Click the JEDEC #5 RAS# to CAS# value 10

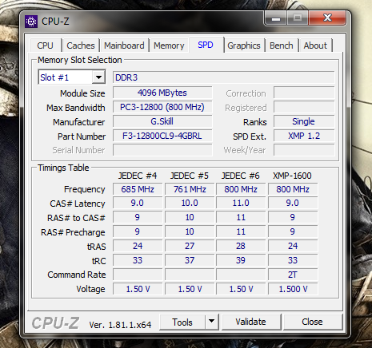(x=190, y=217)
